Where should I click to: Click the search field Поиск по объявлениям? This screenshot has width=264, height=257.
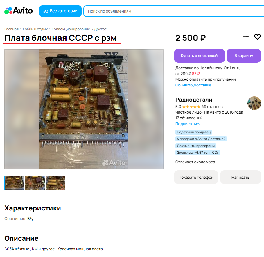point(174,11)
